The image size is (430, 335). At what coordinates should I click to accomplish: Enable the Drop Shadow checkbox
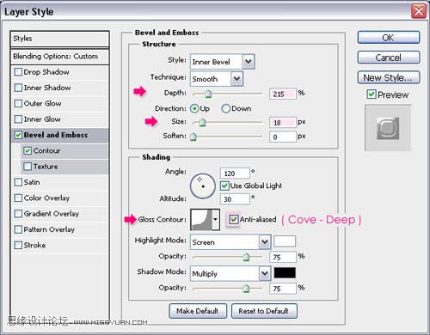[18, 72]
